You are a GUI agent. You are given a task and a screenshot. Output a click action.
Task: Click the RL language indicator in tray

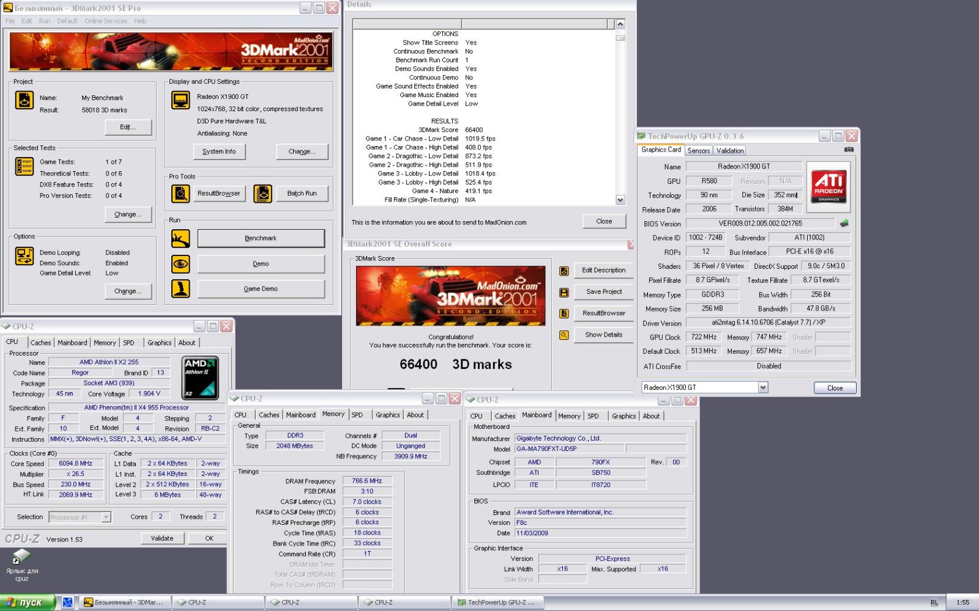click(934, 602)
